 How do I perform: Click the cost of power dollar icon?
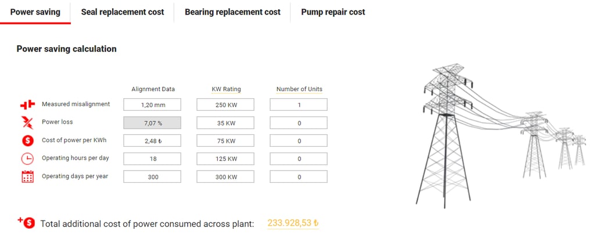click(27, 141)
